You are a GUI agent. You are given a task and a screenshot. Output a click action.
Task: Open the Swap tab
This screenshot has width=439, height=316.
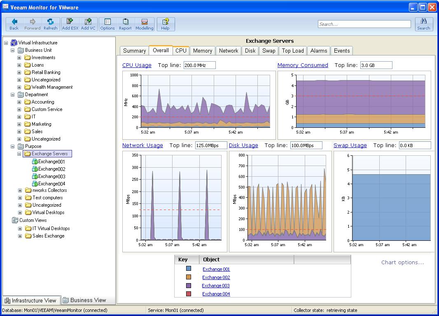tap(269, 51)
